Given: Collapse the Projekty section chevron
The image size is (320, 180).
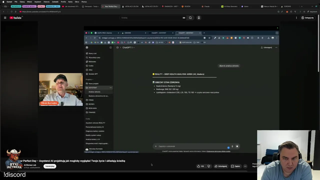Looking at the screenshot, I should coord(93,79).
